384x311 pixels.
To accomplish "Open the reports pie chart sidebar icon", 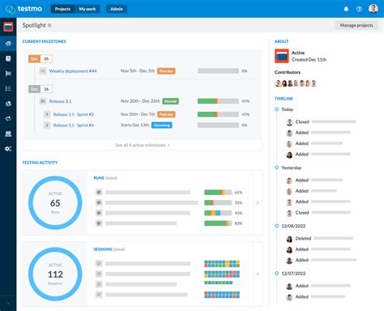I will (x=8, y=104).
